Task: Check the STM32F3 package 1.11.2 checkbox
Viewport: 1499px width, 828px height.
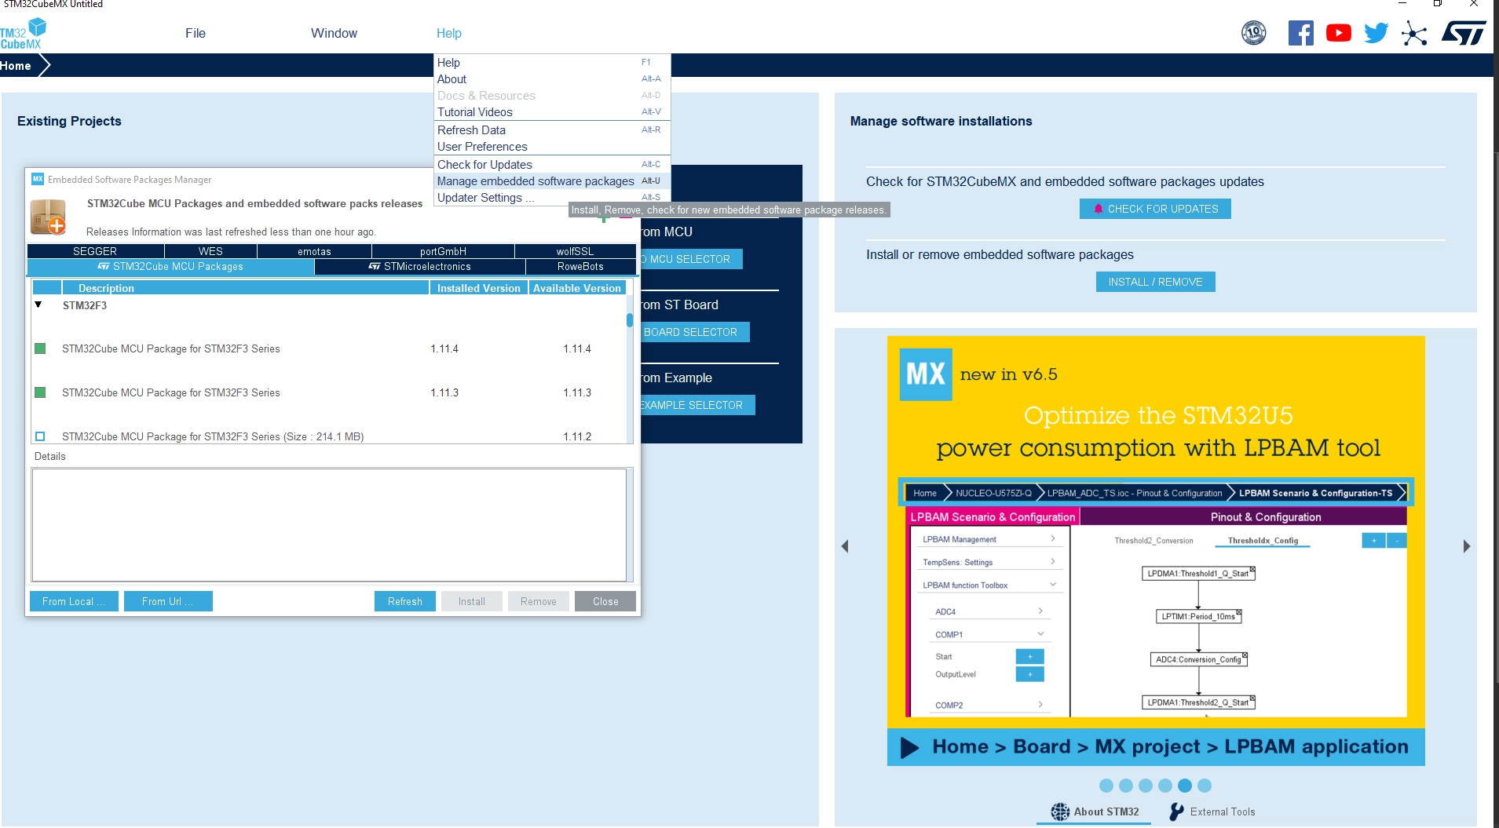Action: coord(40,436)
